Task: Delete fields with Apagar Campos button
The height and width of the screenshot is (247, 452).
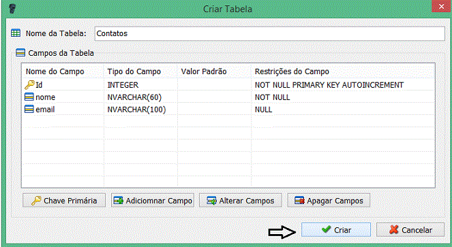Action: (x=329, y=200)
